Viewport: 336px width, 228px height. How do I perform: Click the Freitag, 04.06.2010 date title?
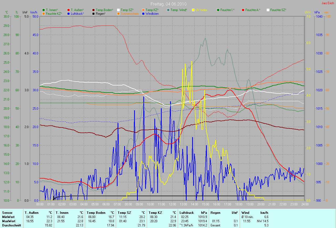pos(168,4)
